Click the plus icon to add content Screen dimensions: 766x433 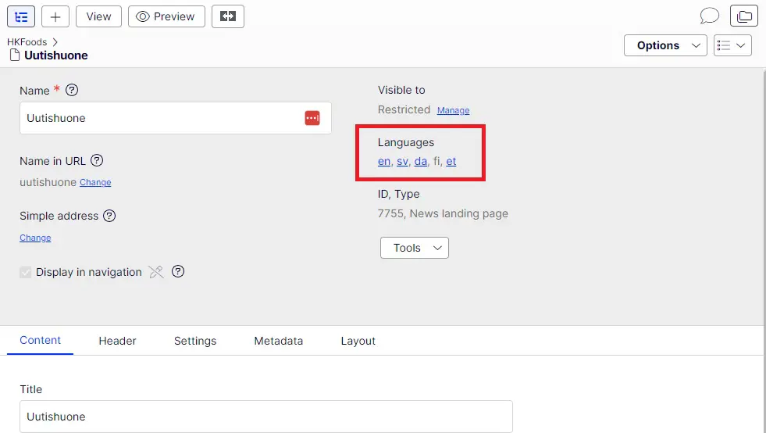[55, 16]
